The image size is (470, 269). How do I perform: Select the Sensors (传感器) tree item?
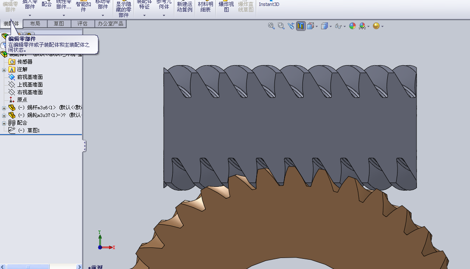coord(21,62)
